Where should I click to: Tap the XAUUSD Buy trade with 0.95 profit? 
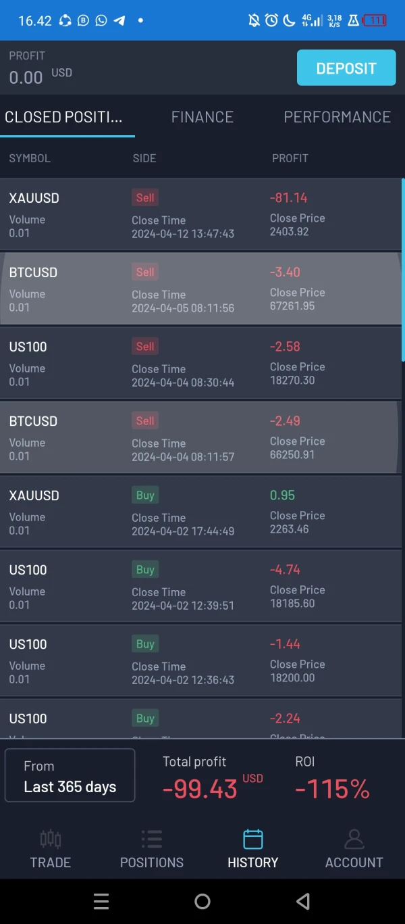tap(200, 512)
